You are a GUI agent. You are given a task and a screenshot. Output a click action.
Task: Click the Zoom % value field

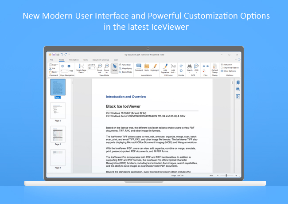[91, 68]
